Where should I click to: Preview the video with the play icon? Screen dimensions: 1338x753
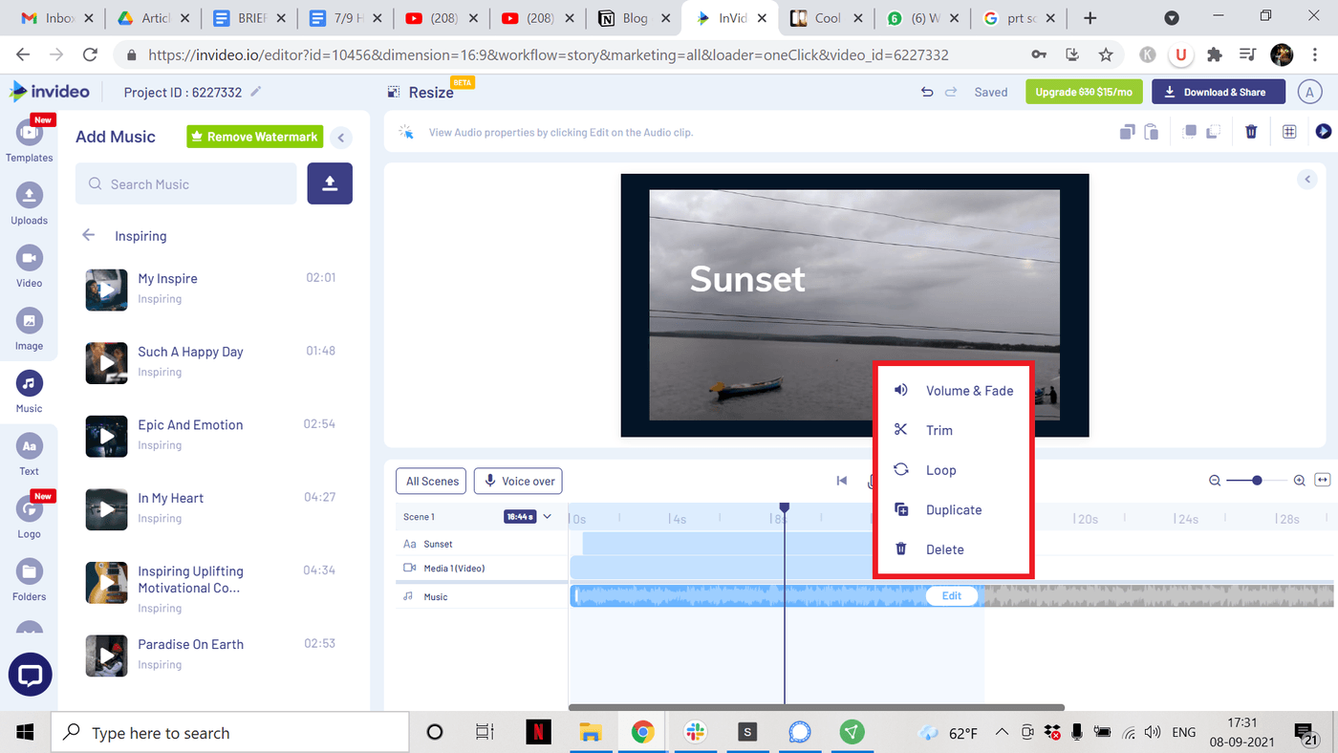(x=1325, y=131)
